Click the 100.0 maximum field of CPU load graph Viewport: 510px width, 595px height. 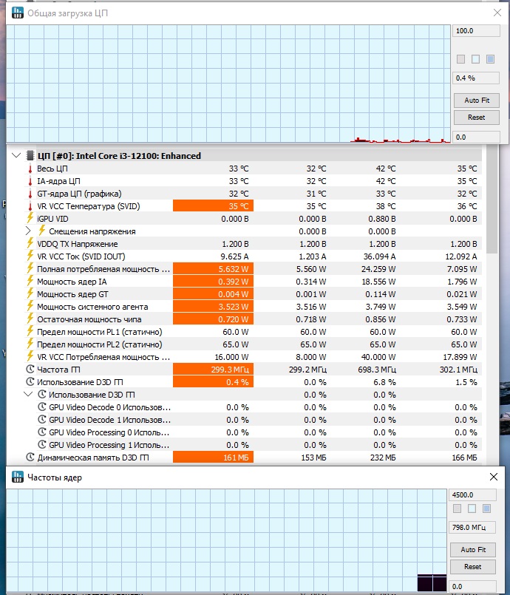[x=476, y=31]
